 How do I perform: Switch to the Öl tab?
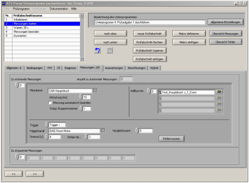tap(59, 68)
